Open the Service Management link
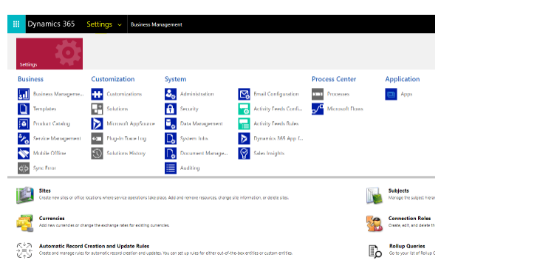The image size is (554, 277). click(57, 139)
